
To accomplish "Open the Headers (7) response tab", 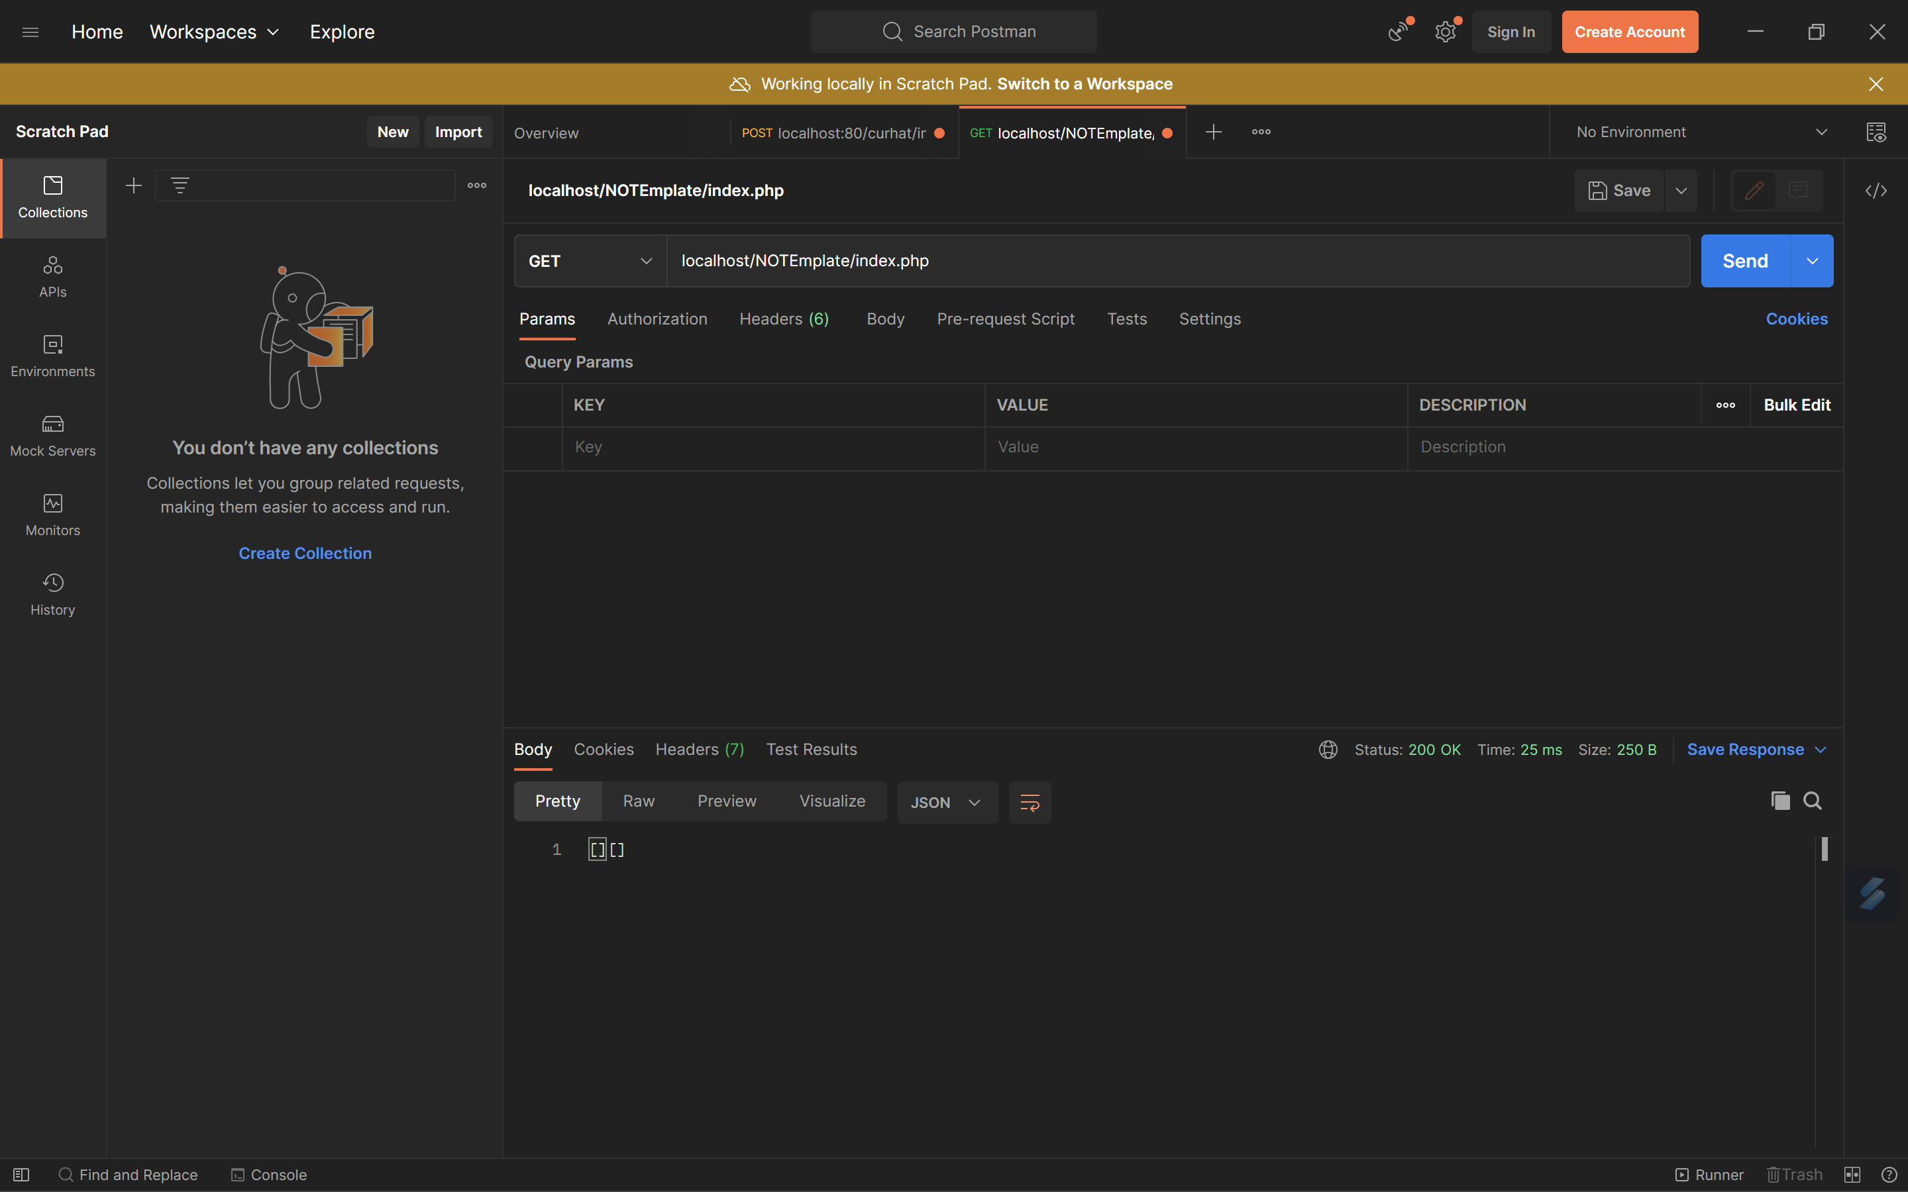I will (x=700, y=750).
